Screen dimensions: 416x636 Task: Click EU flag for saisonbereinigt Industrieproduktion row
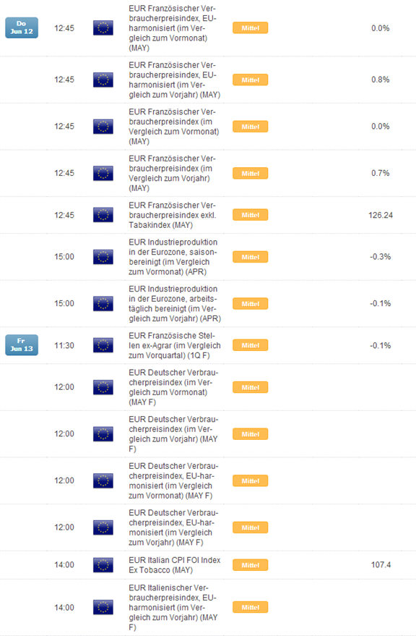click(x=103, y=257)
